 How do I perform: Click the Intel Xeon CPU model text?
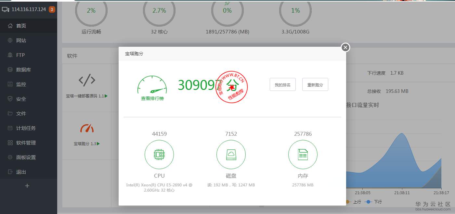[159, 188]
